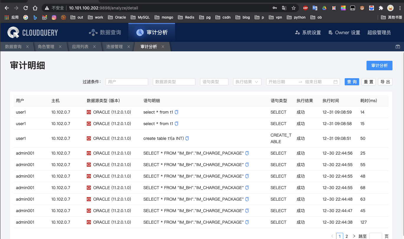Select the 数据查询 navigation icon
Viewport: 404px width, 239px height.
coord(93,32)
